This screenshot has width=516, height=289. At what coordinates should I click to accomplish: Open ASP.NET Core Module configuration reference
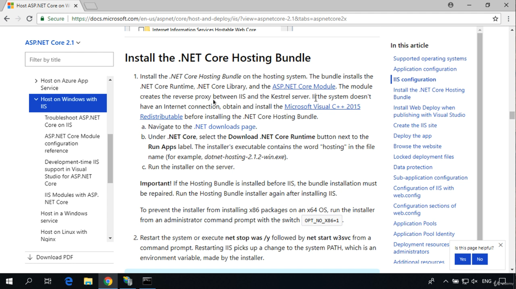(x=72, y=143)
